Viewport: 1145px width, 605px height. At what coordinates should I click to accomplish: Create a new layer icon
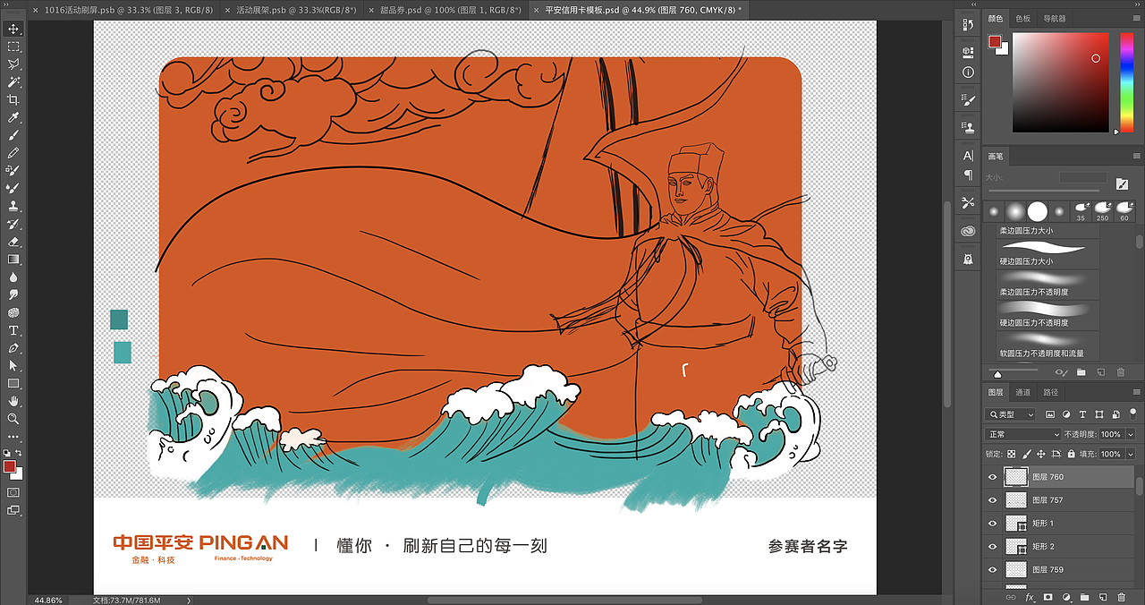click(x=1102, y=597)
